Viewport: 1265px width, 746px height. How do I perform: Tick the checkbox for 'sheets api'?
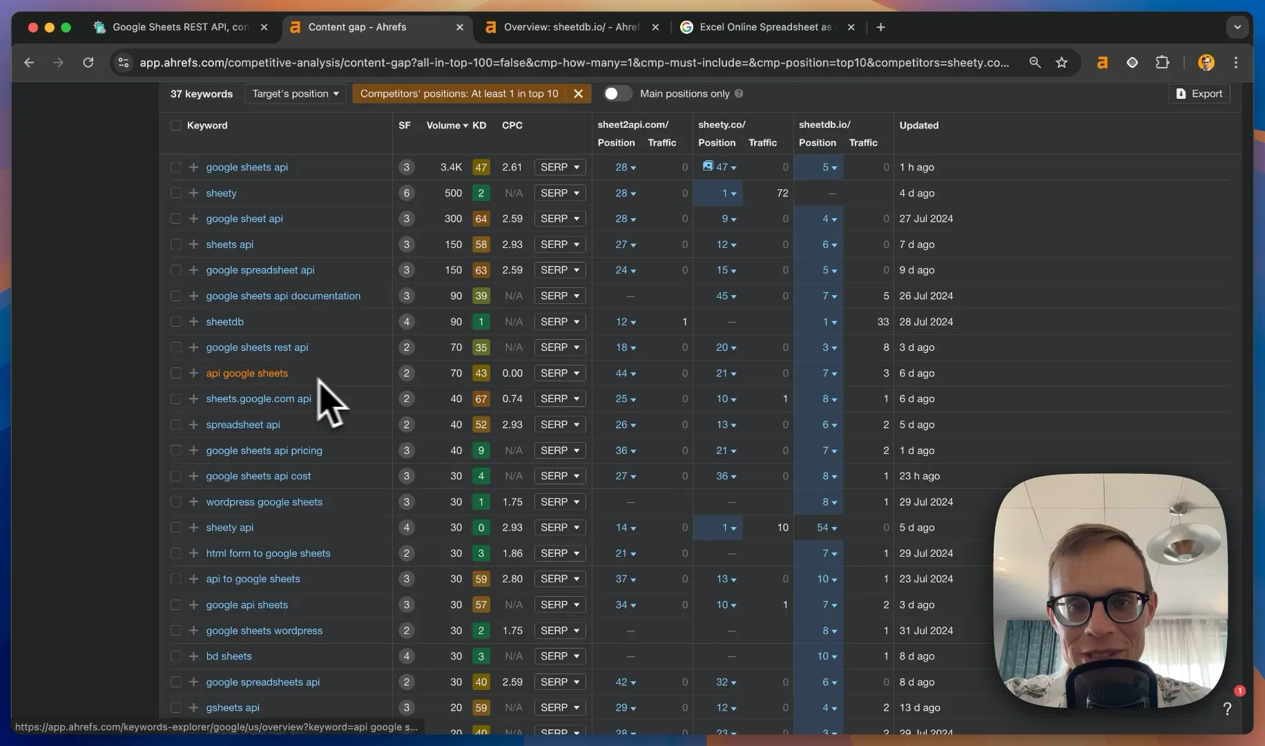click(175, 245)
